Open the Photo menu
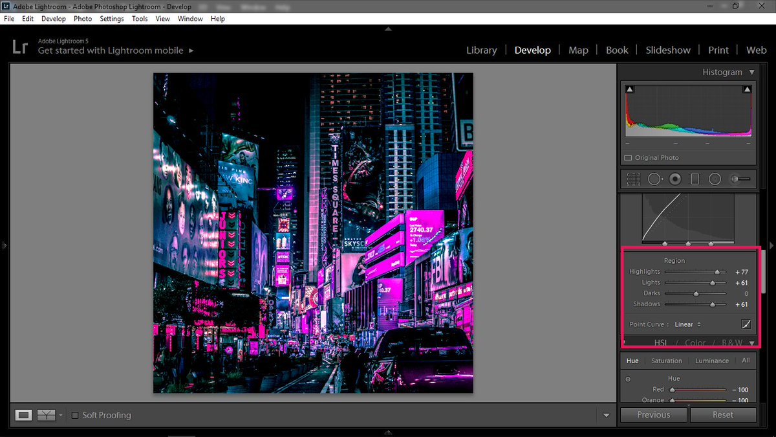The image size is (776, 437). tap(83, 19)
